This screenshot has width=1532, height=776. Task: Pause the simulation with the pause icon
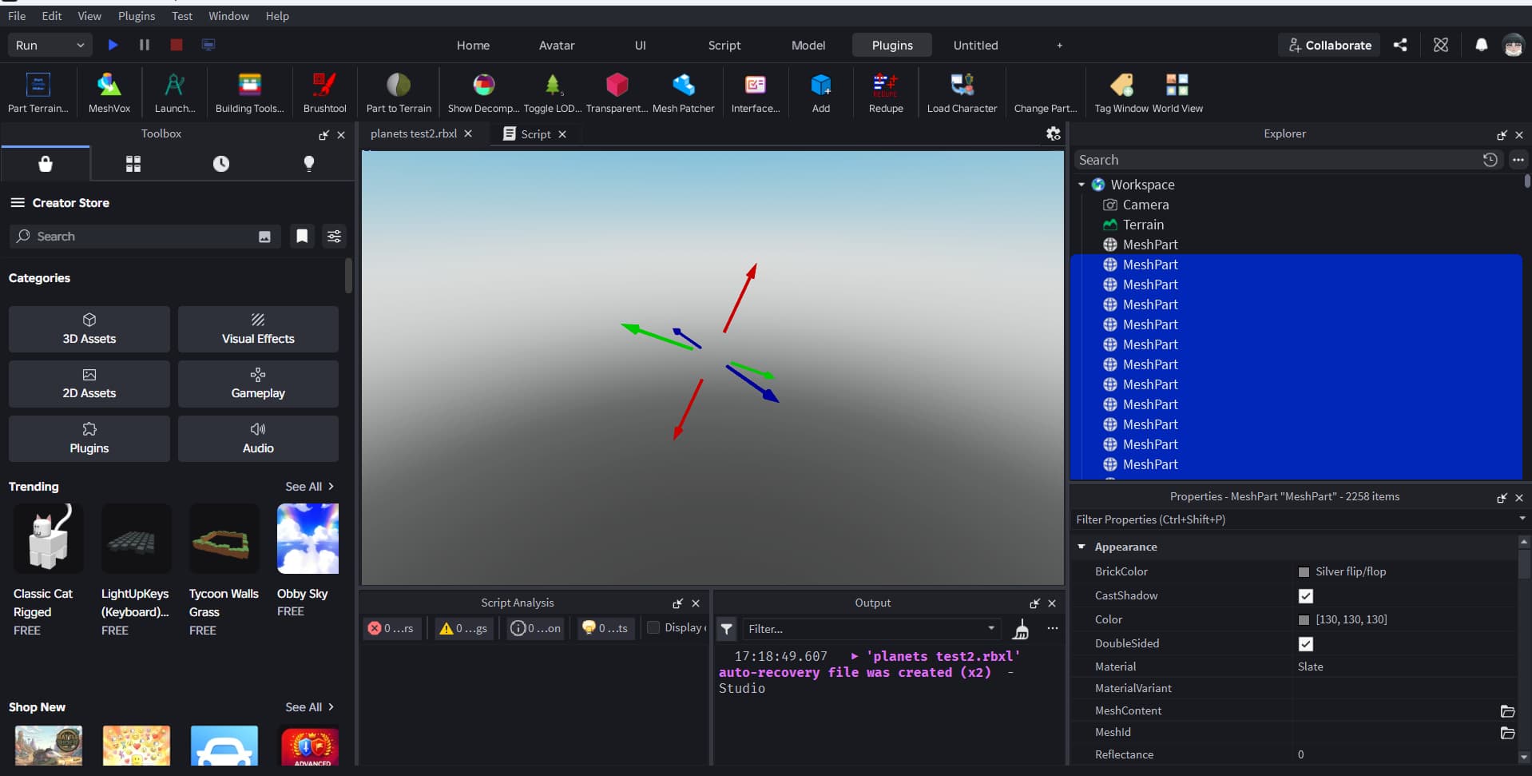[145, 45]
